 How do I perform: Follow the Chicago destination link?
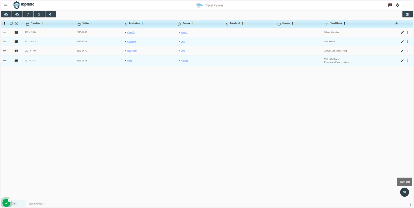[x=131, y=42]
